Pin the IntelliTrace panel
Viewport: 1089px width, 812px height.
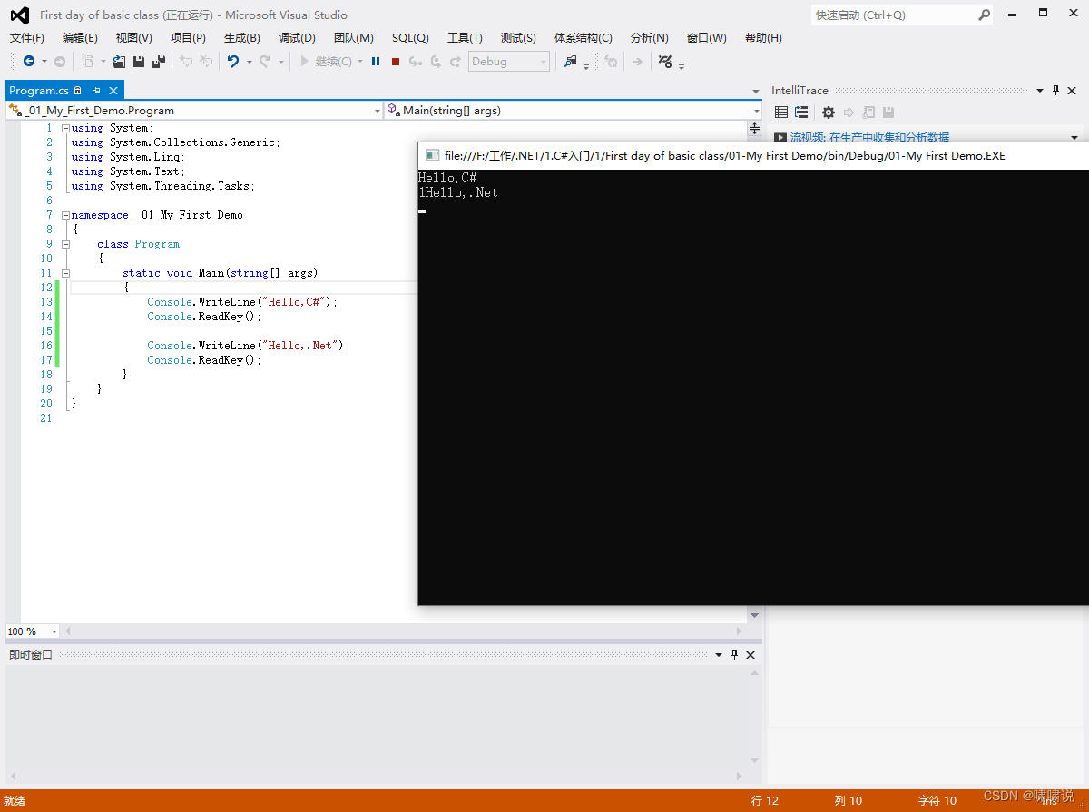click(1055, 90)
